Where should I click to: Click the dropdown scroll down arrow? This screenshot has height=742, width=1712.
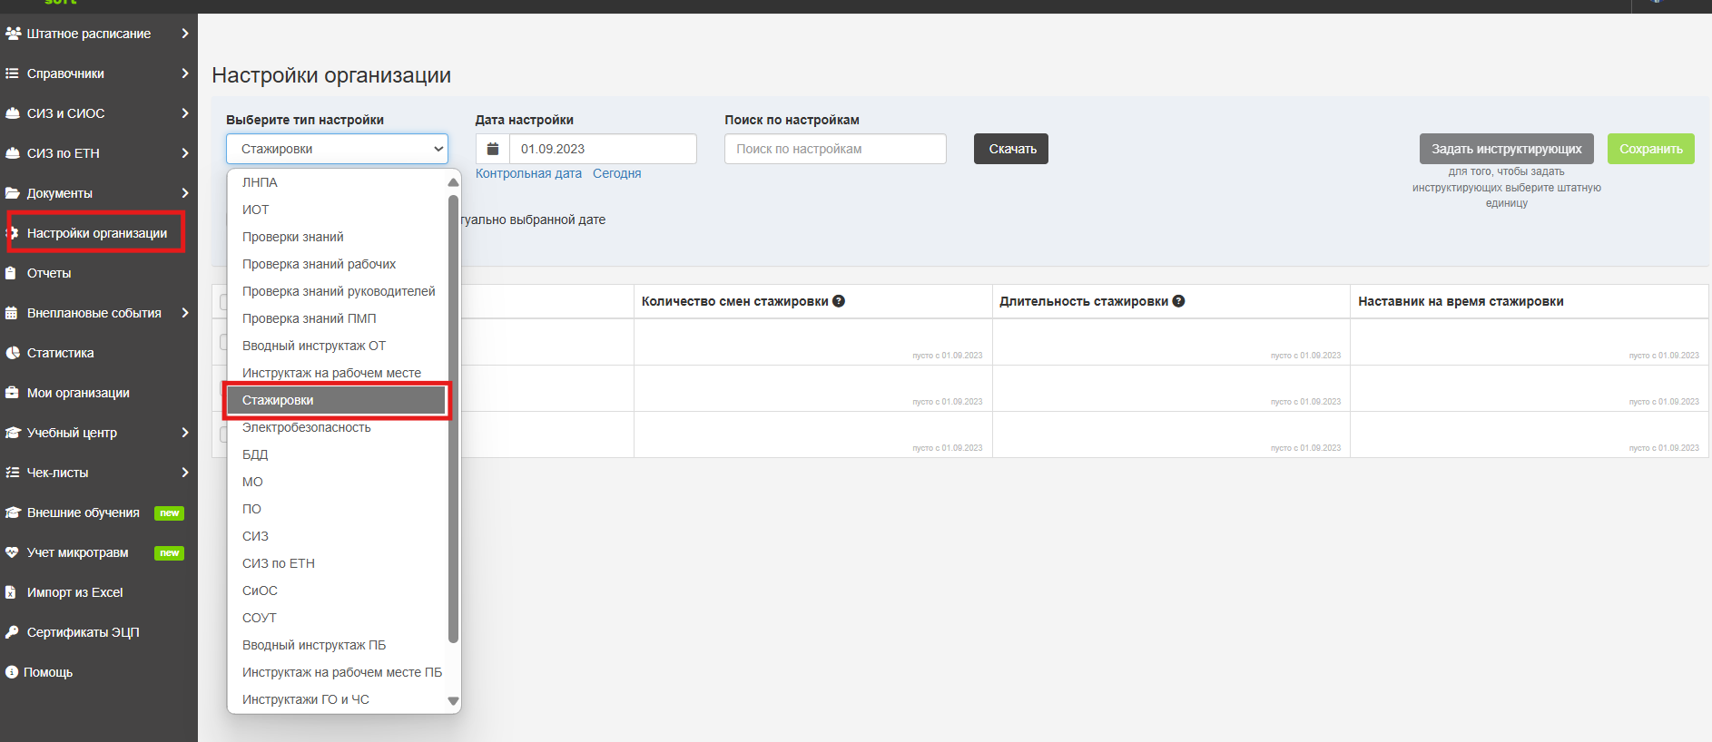(x=453, y=701)
